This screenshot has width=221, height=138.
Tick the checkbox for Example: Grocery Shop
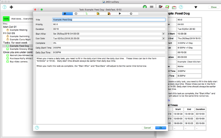[8, 49]
